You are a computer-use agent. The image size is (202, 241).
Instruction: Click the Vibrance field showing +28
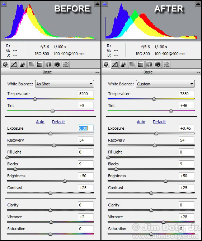tap(187, 217)
